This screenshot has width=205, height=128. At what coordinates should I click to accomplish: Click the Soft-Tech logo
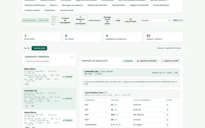178,20
